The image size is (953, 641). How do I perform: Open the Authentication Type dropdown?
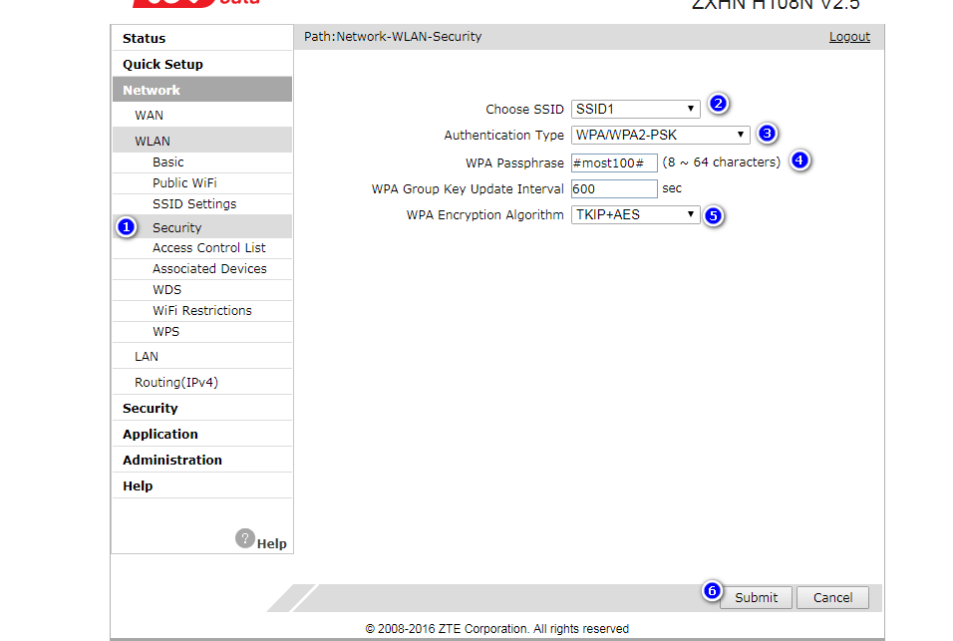[x=660, y=135]
